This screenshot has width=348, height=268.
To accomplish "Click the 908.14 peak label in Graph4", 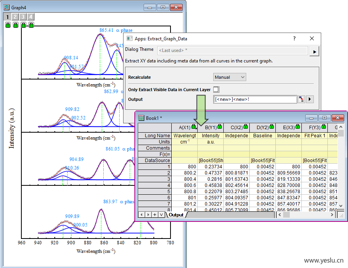I will (x=71, y=58).
